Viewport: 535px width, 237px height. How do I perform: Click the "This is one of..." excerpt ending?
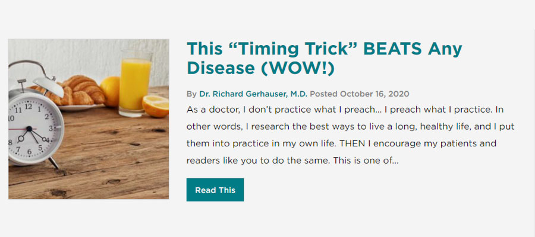pyautogui.click(x=366, y=160)
